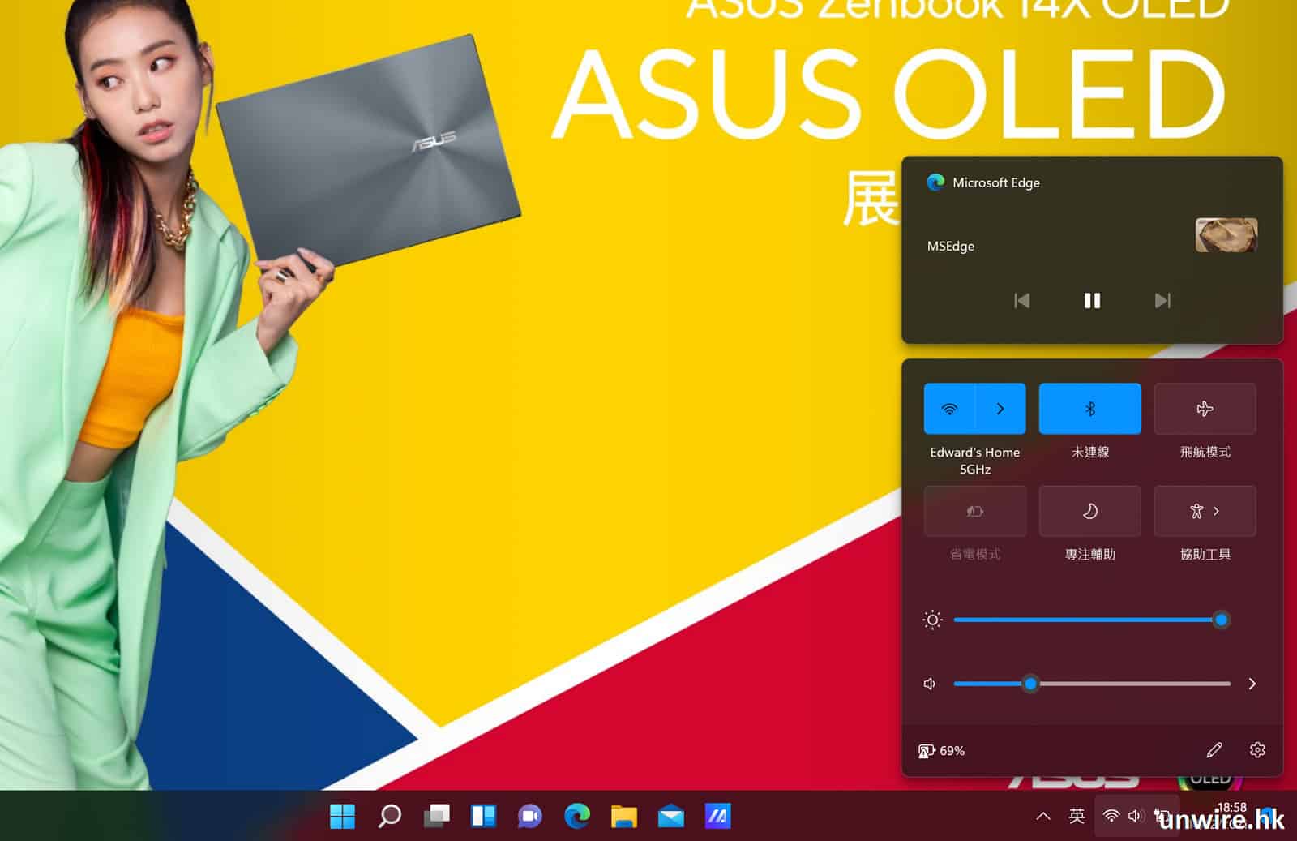Viewport: 1297px width, 841px height.
Task: Open the accessibility tools (協助工具) menu
Action: click(x=1205, y=511)
